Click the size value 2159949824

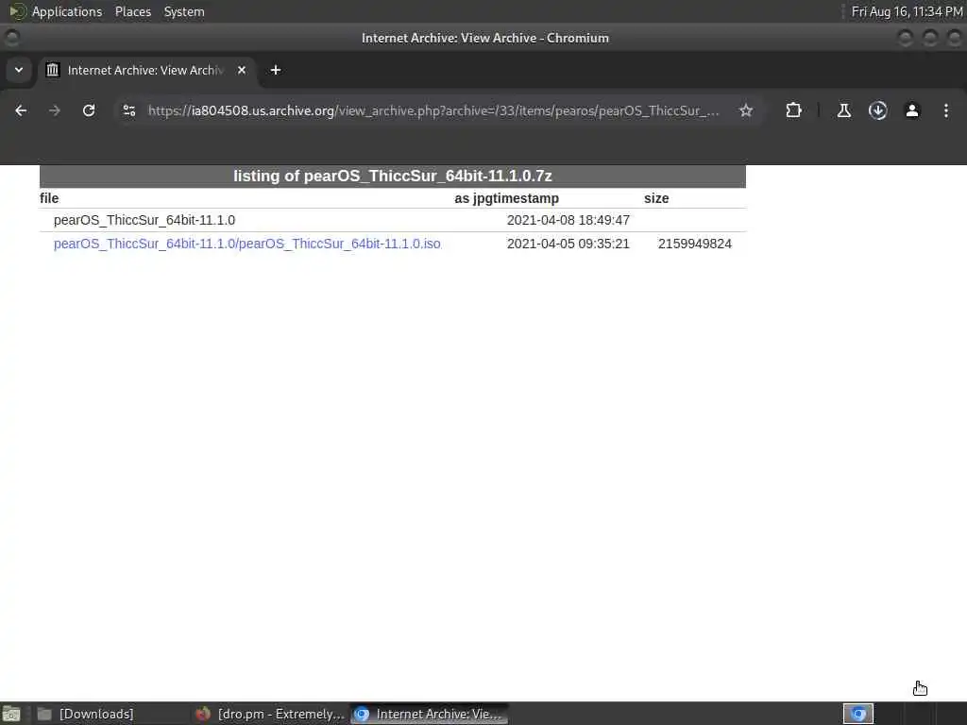coord(694,244)
